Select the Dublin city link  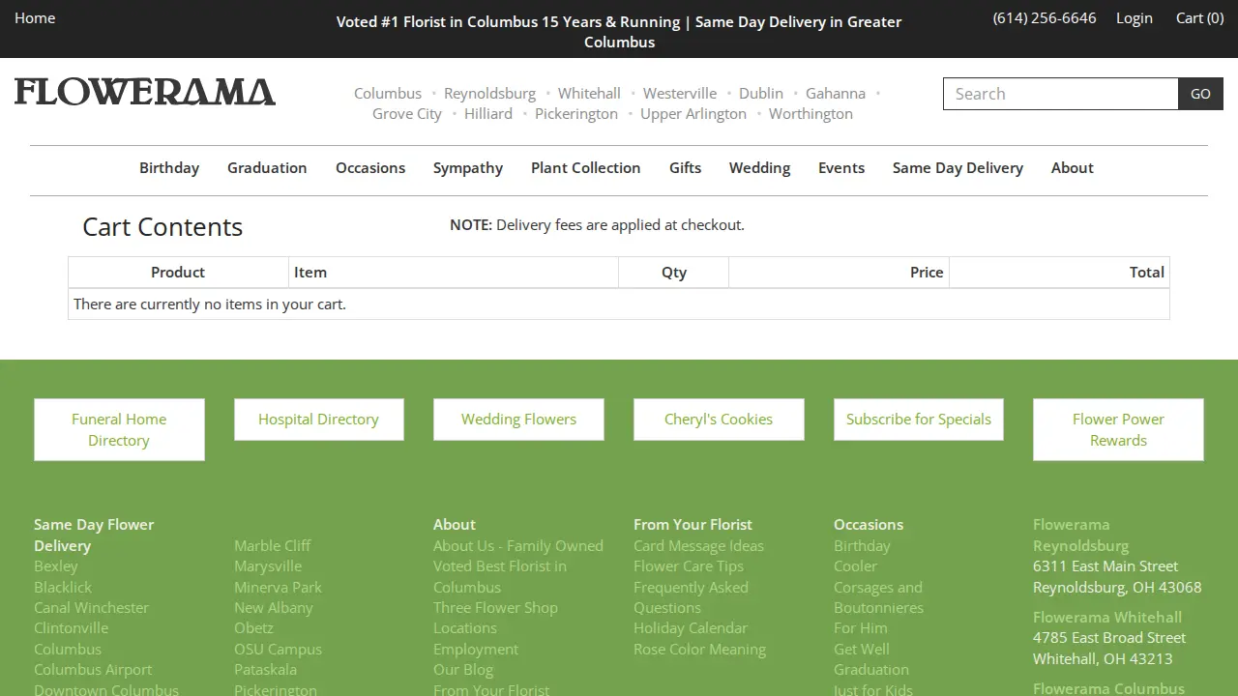(x=761, y=94)
